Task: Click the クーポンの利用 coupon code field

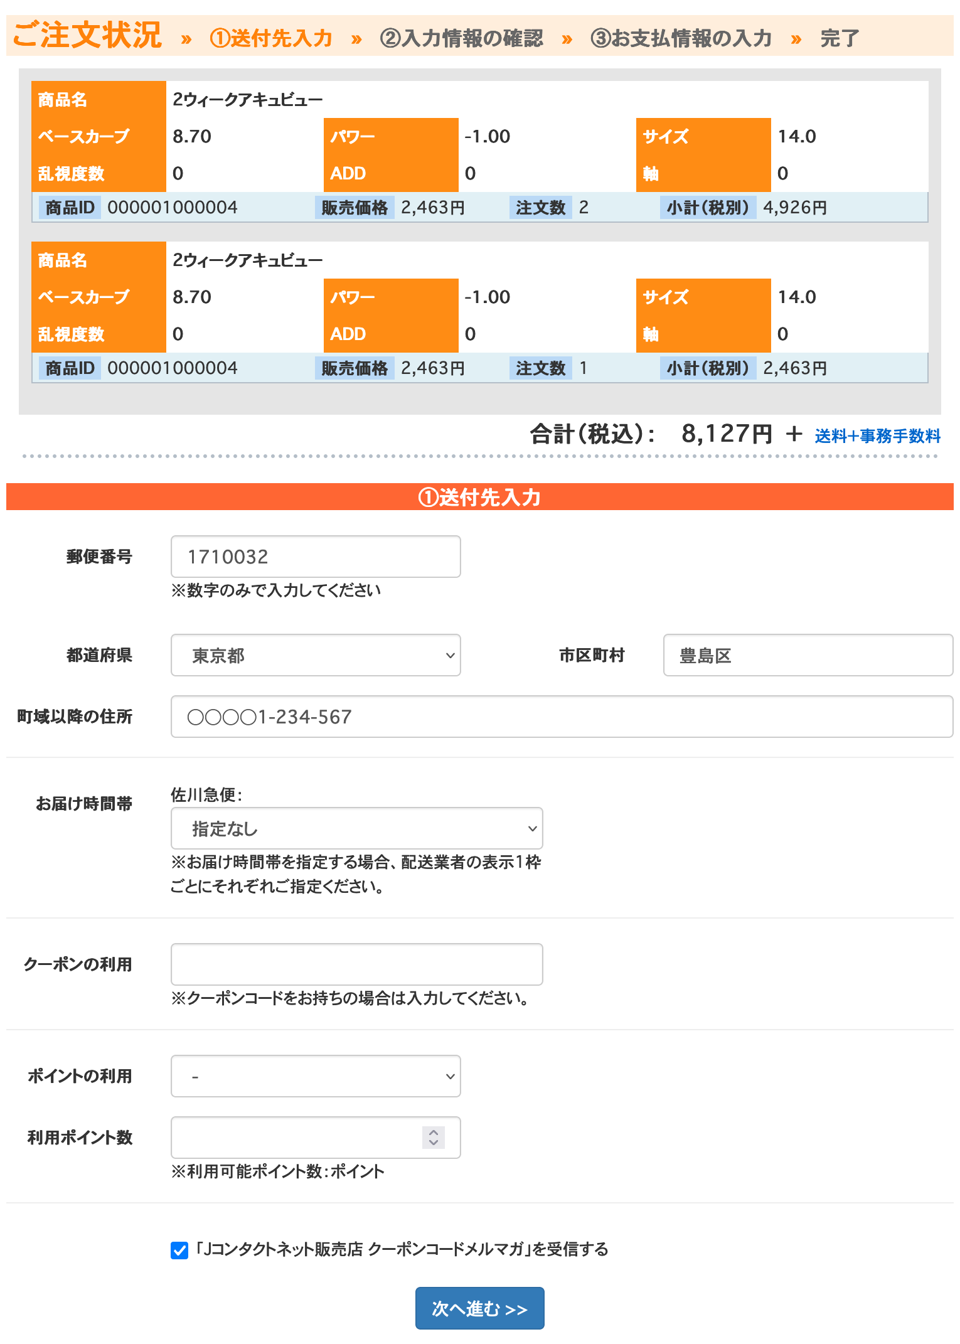Action: [x=357, y=964]
